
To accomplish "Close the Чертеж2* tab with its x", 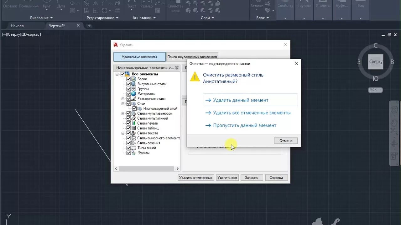I will 78,26.
